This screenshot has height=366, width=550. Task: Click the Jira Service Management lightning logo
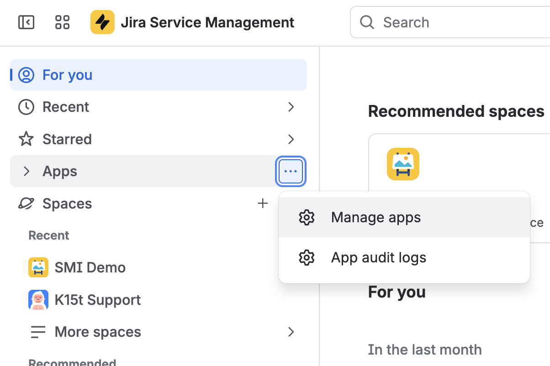point(102,22)
